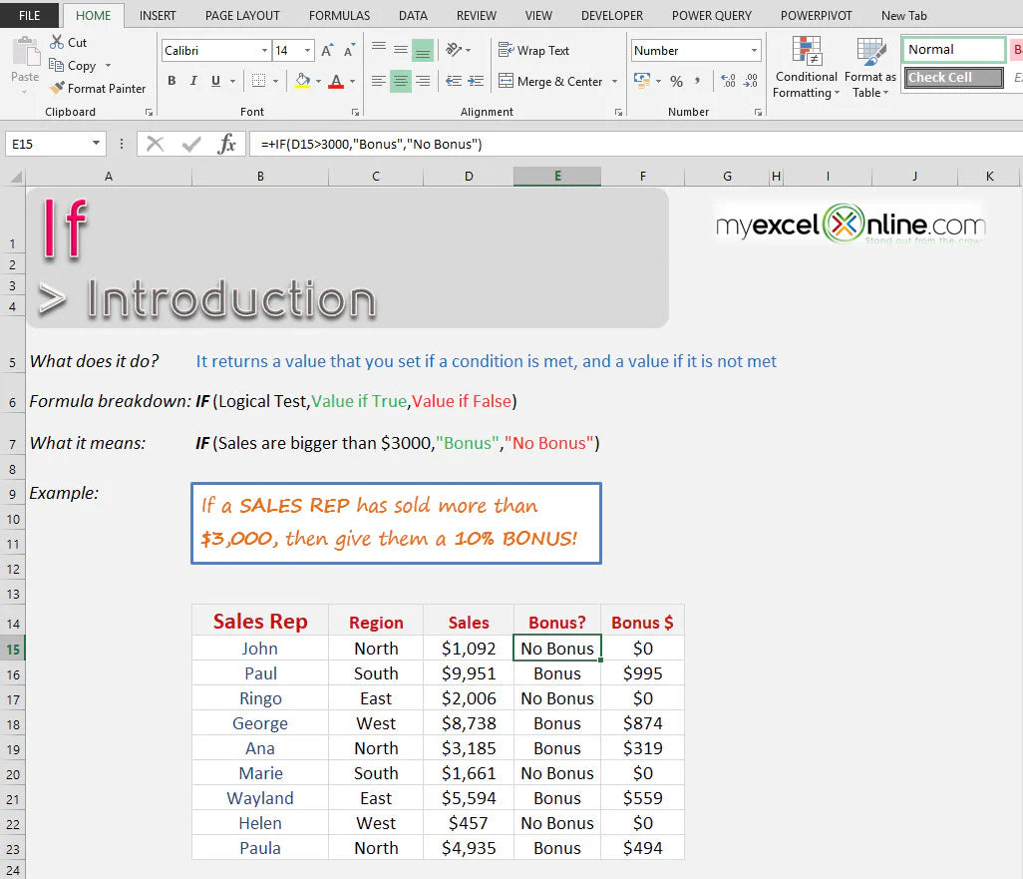Image resolution: width=1023 pixels, height=879 pixels.
Task: Click the Cut scissors icon
Action: tap(58, 43)
